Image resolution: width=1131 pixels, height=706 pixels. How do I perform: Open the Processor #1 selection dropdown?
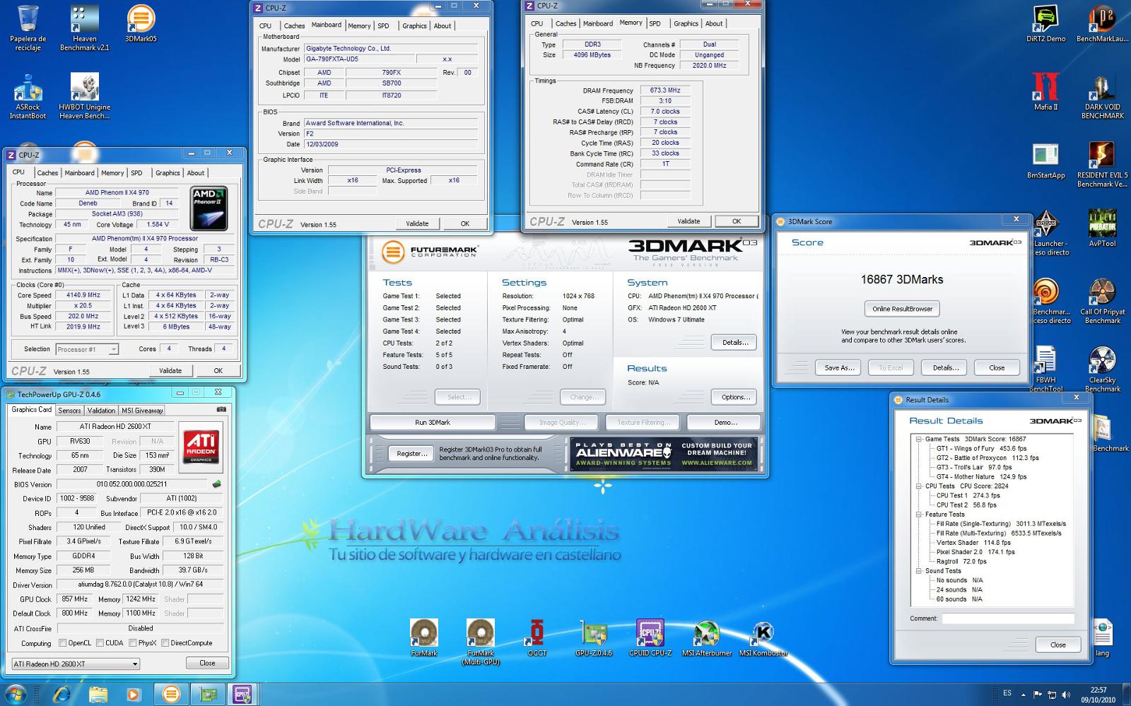click(x=86, y=349)
